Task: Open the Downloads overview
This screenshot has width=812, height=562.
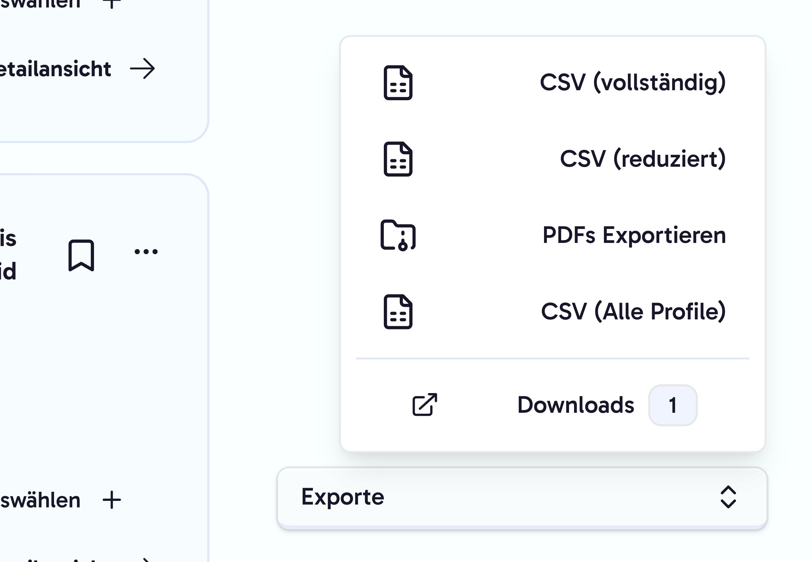Action: pos(575,405)
